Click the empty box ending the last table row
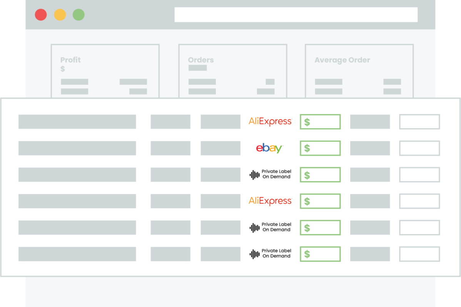This screenshot has height=307, width=461. 419,254
